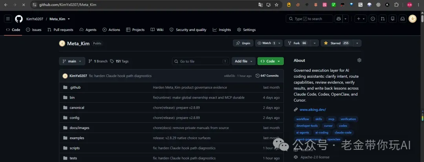Open the browser translate page icon
424x162 pixels.
260,5
